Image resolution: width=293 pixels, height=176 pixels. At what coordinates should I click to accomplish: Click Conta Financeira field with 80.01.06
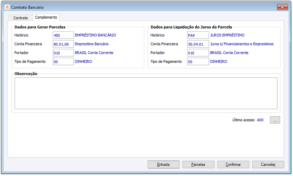[x=63, y=44]
